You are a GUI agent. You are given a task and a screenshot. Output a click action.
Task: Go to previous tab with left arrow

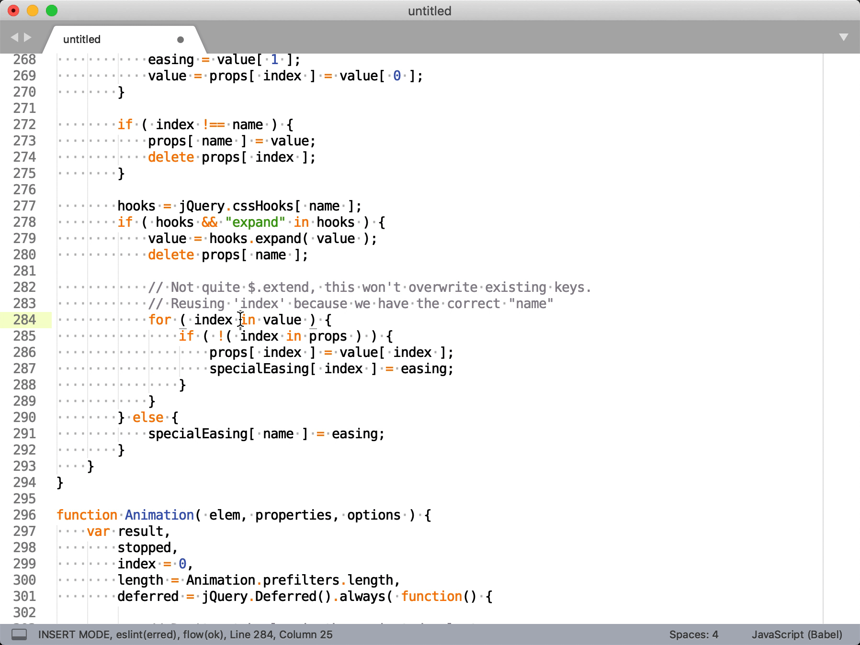[x=14, y=37]
